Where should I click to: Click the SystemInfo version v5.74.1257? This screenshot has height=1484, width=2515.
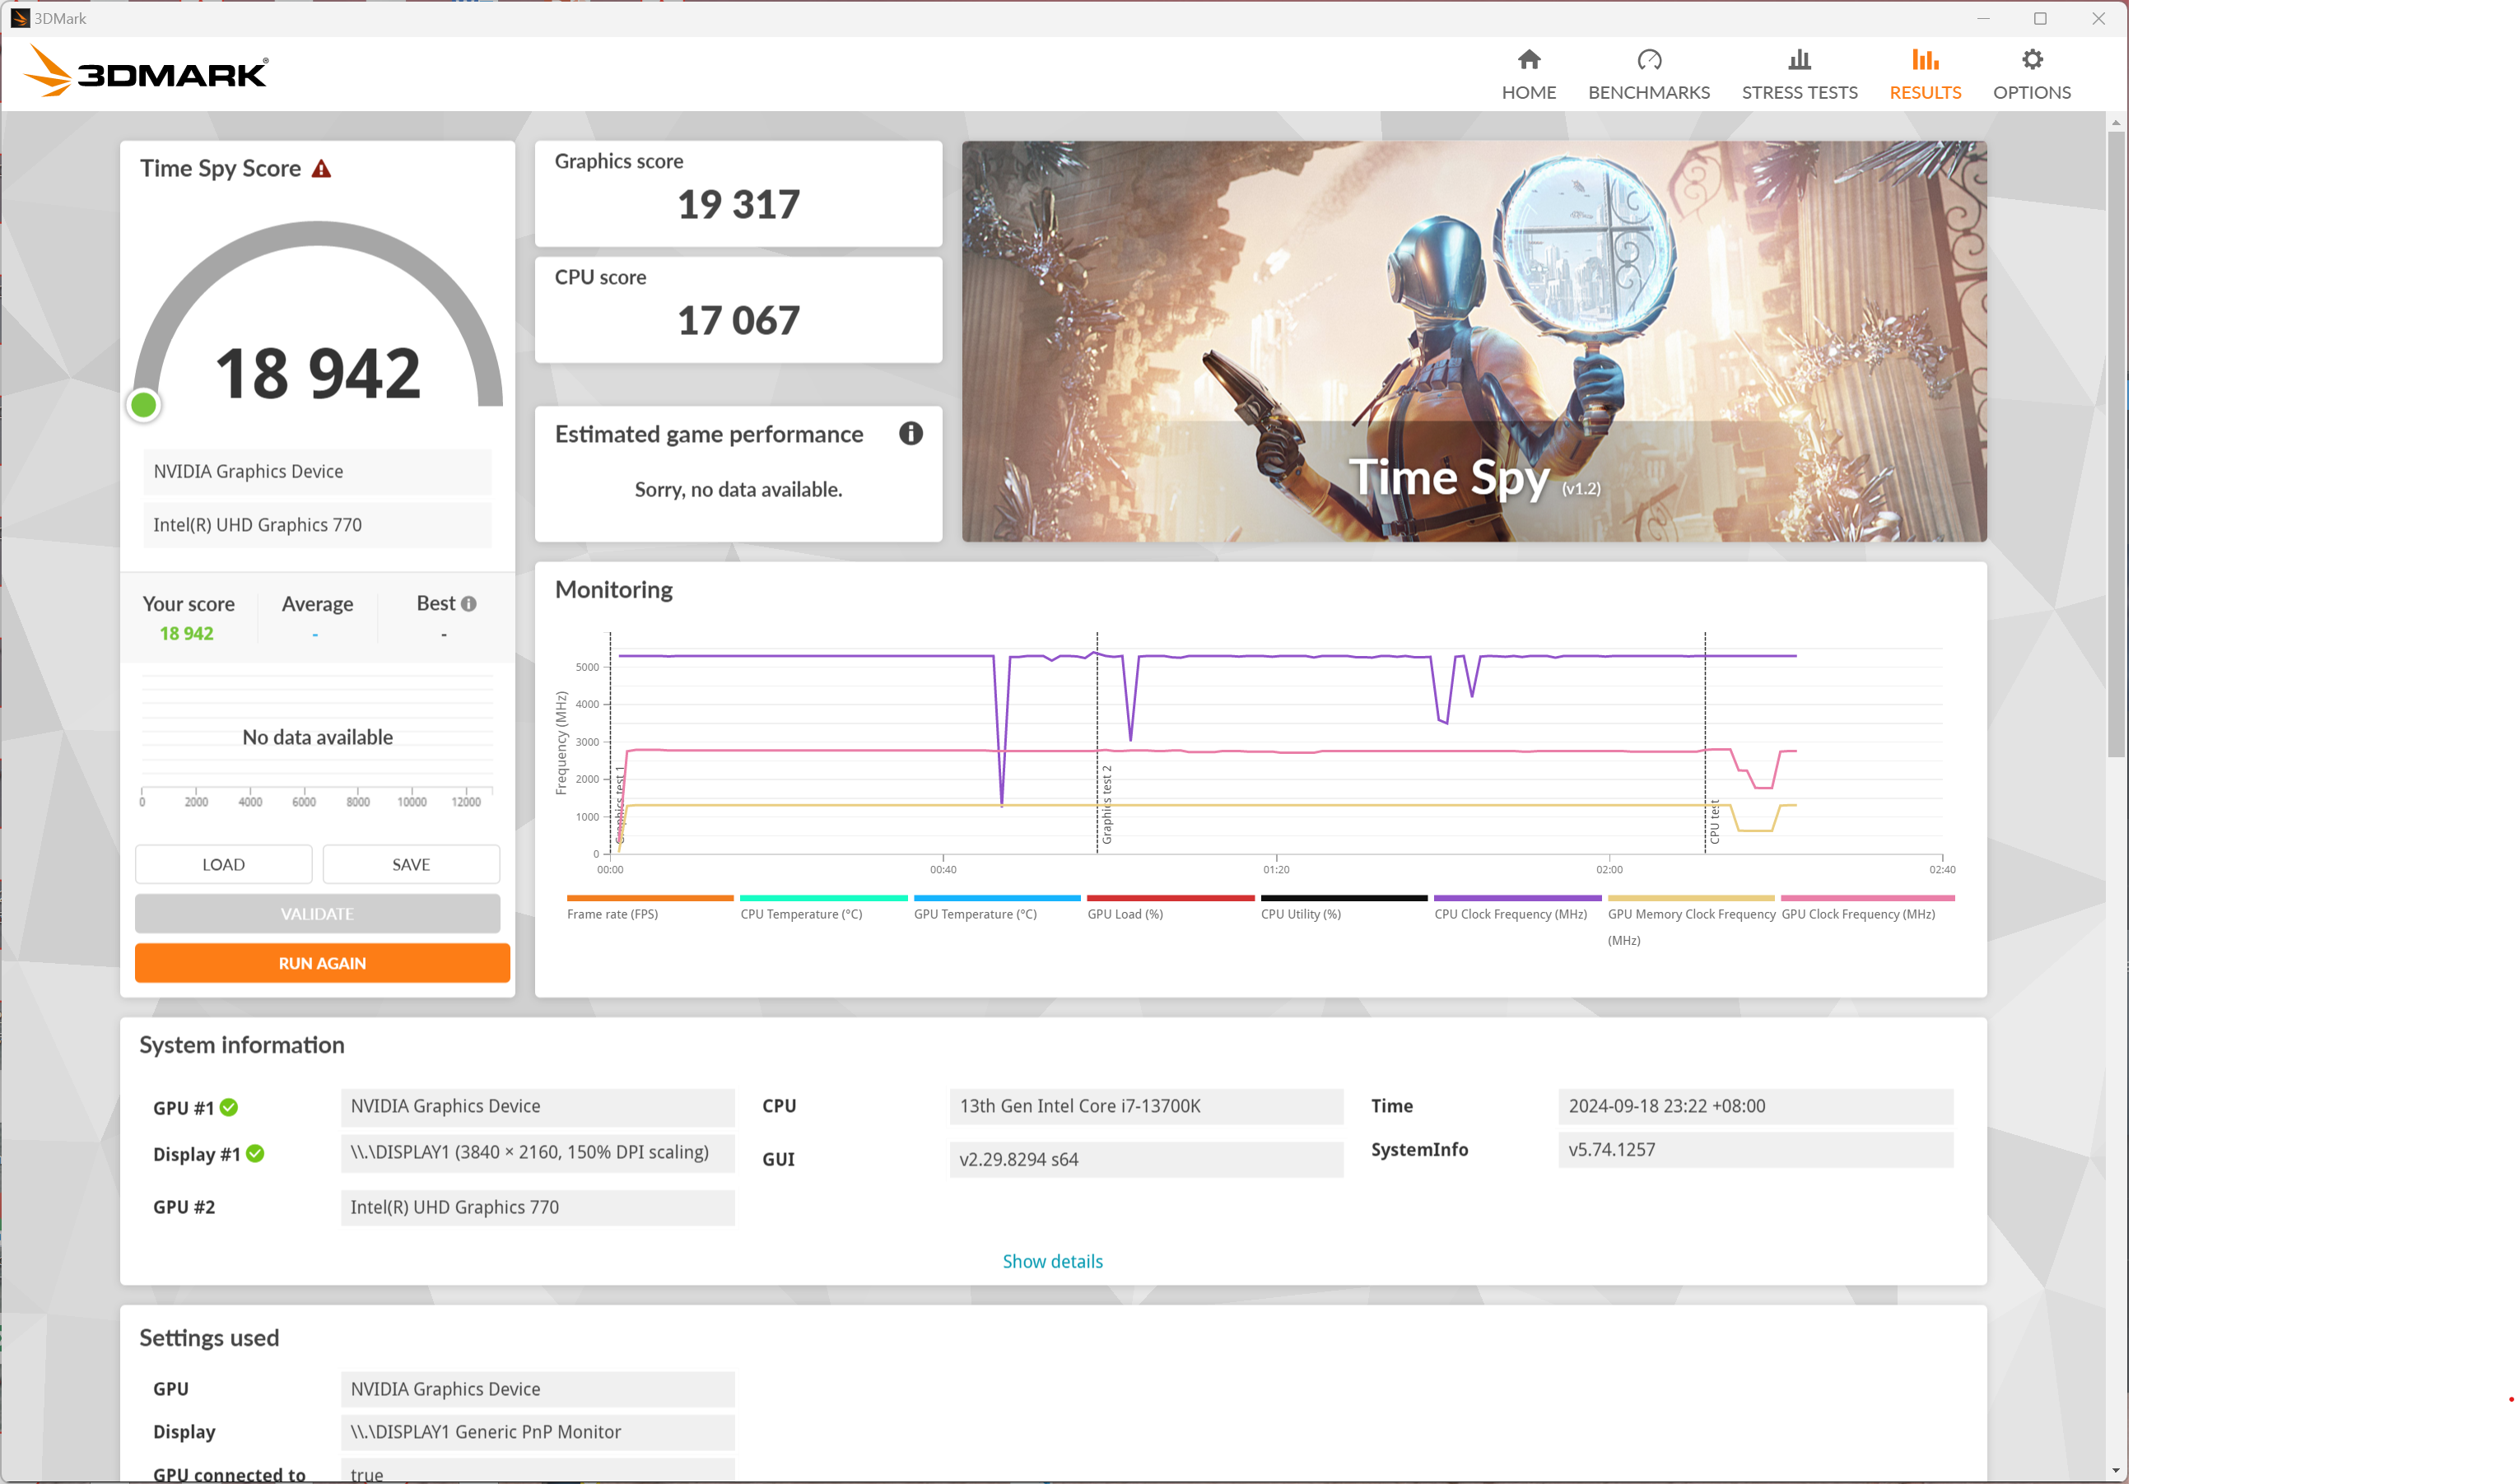[1755, 1150]
